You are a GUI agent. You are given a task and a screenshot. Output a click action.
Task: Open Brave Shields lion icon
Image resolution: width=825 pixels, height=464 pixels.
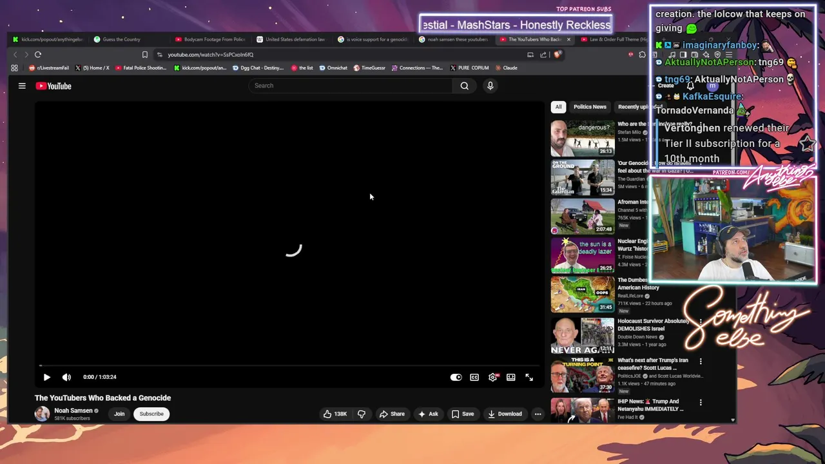558,55
